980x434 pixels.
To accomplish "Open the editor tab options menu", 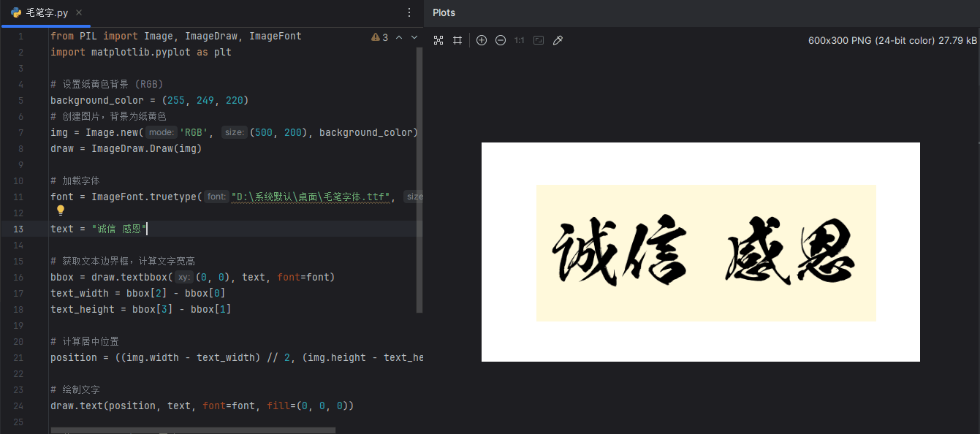I will [x=409, y=12].
